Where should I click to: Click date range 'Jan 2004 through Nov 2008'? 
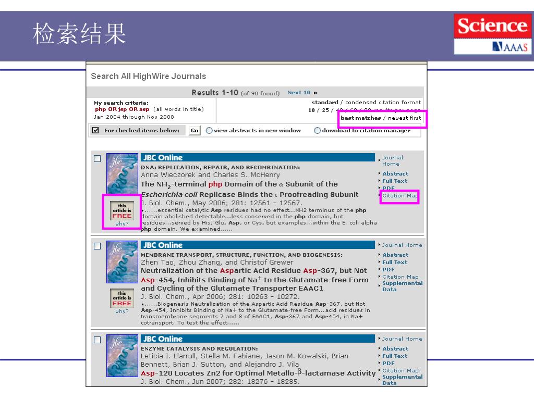pos(134,117)
